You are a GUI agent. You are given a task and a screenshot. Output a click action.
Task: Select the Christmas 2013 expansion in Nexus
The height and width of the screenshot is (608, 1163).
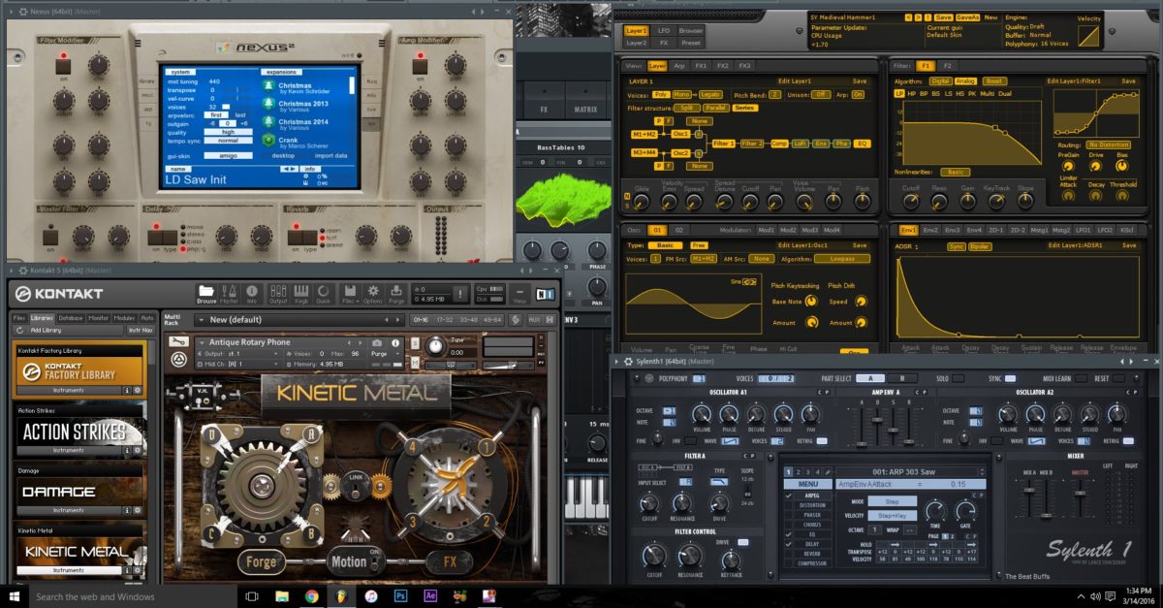303,105
